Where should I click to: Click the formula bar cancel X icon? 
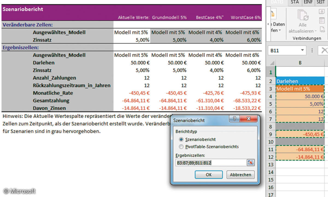[324, 51]
